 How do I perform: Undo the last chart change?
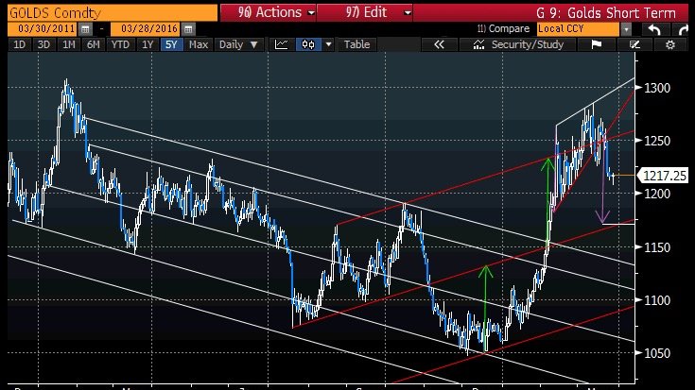coord(654,29)
